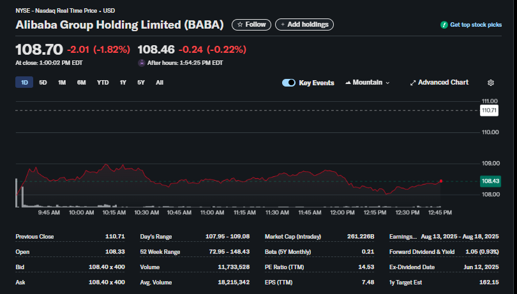Click Add holdings button

pyautogui.click(x=304, y=25)
